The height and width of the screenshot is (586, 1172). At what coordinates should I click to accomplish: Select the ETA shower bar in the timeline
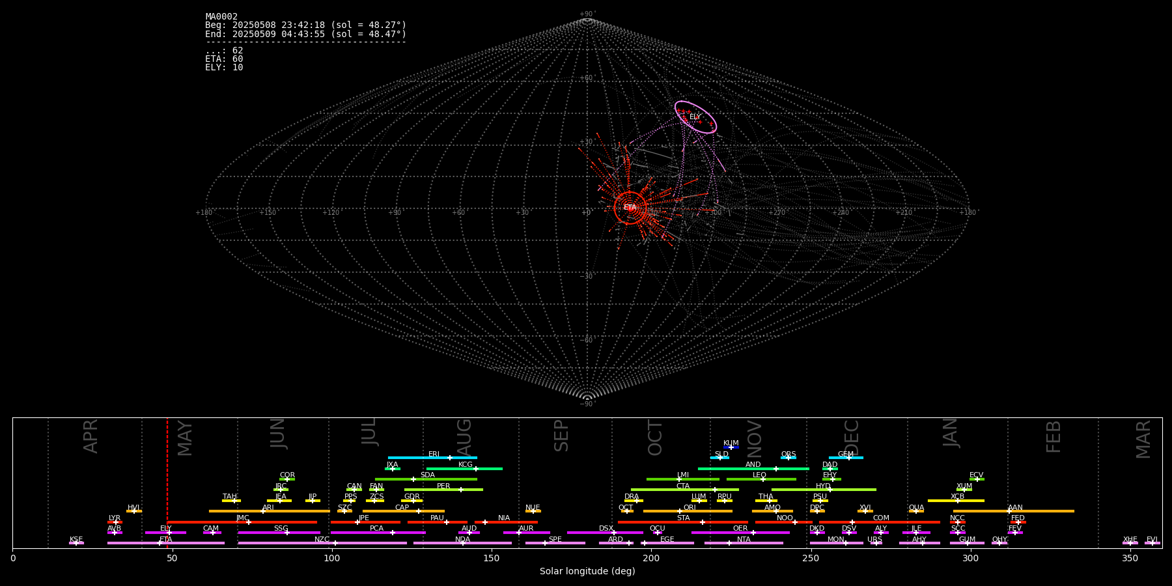pos(165,543)
